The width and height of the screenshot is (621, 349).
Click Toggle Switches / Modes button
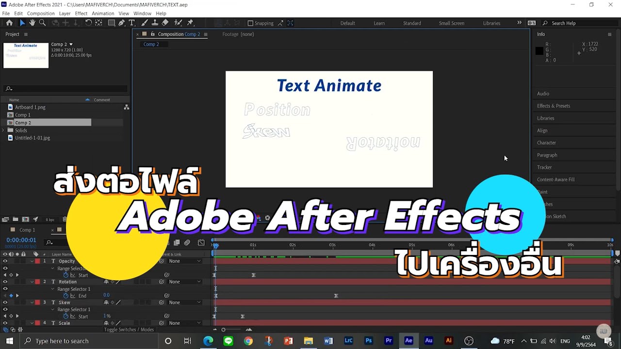pyautogui.click(x=129, y=330)
